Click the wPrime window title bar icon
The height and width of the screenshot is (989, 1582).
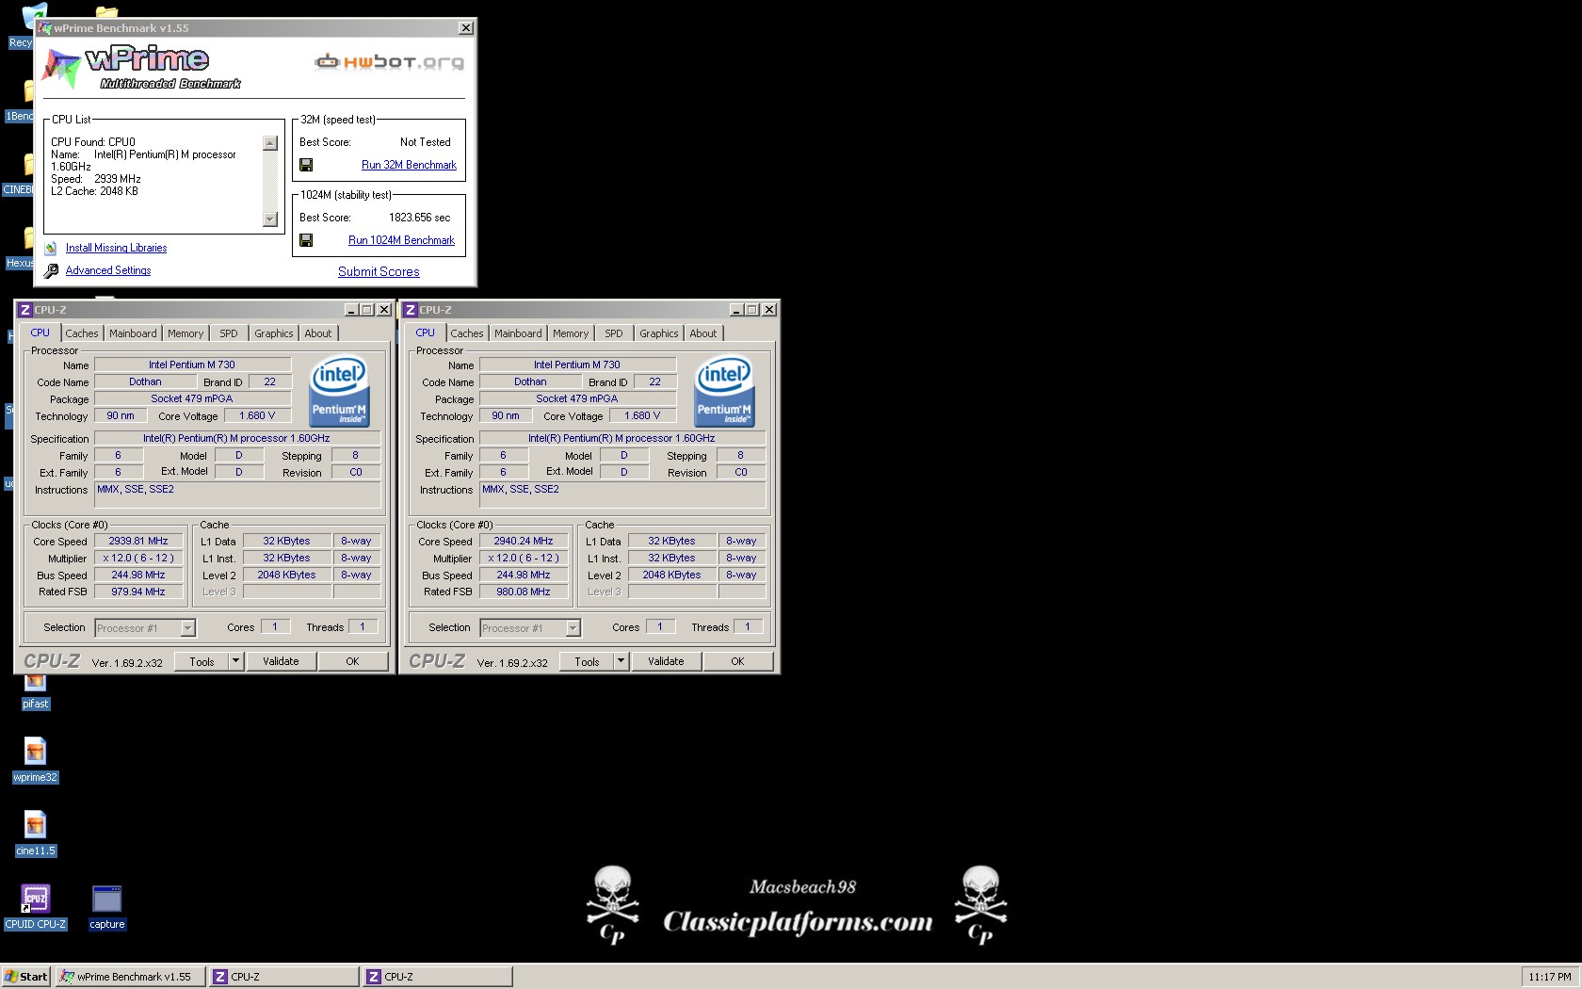point(44,28)
